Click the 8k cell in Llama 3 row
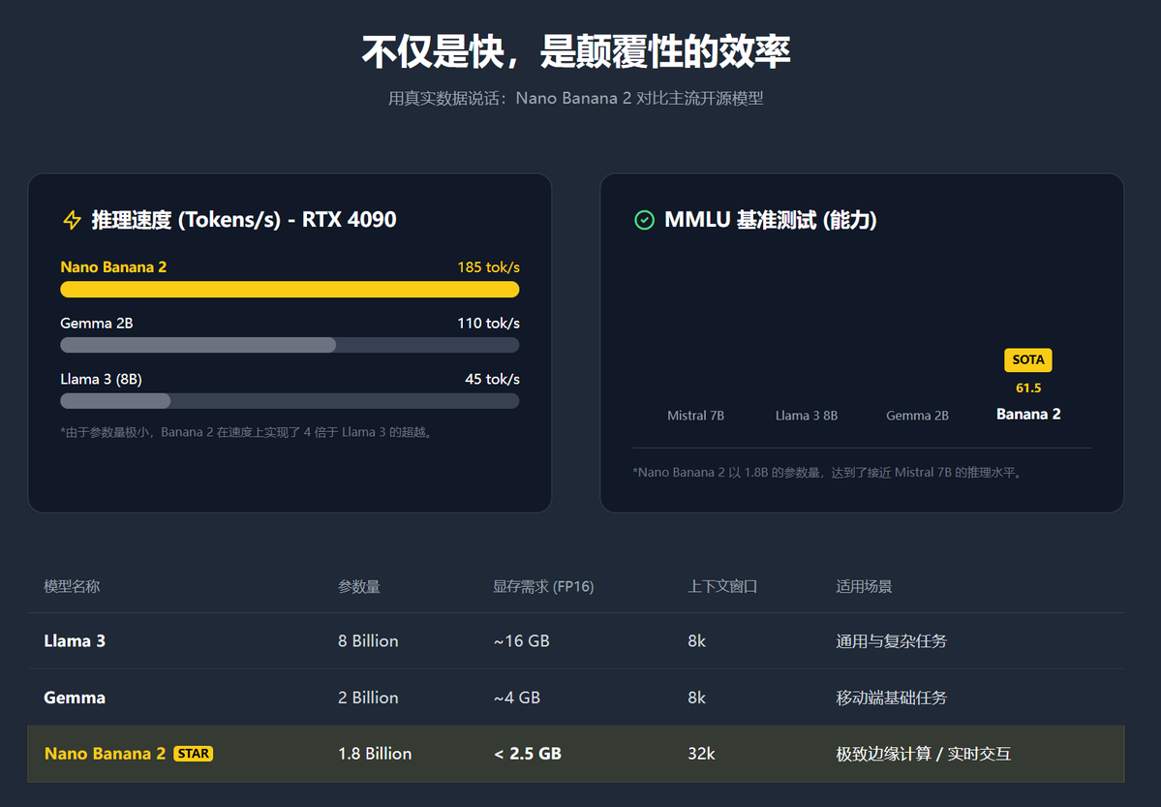Screen dimensions: 1161x807 point(697,641)
